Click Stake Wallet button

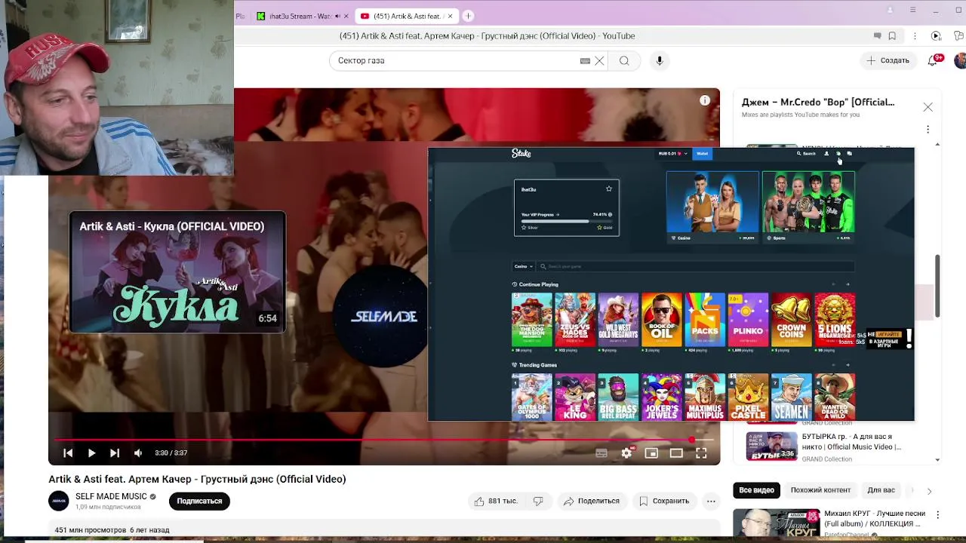coord(702,153)
